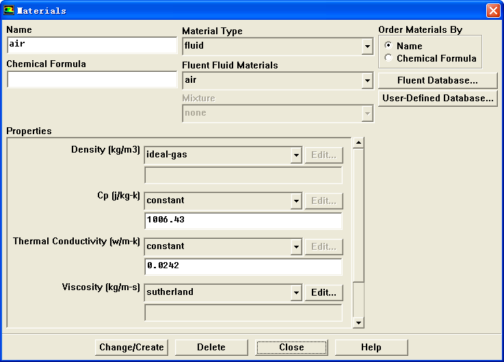Click the Materials window title bar icon
Viewport: 504px width, 362px height.
(9, 10)
